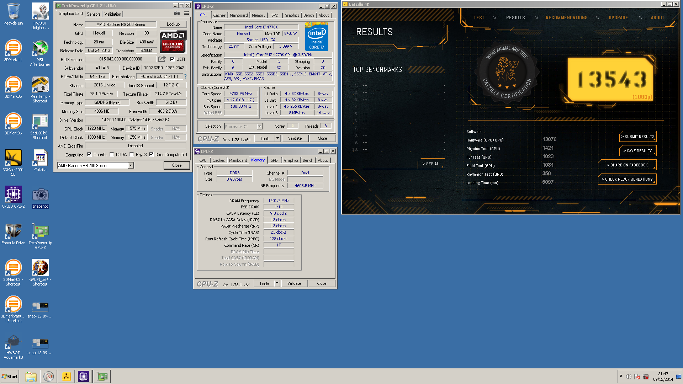683x384 pixels.
Task: Click GPU-Z screenshot camera icon
Action: 177,14
